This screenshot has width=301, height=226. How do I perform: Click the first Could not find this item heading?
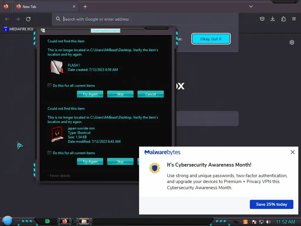(66, 41)
